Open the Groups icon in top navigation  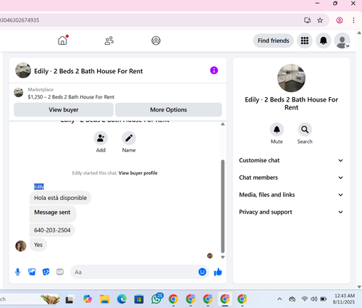coord(156,41)
